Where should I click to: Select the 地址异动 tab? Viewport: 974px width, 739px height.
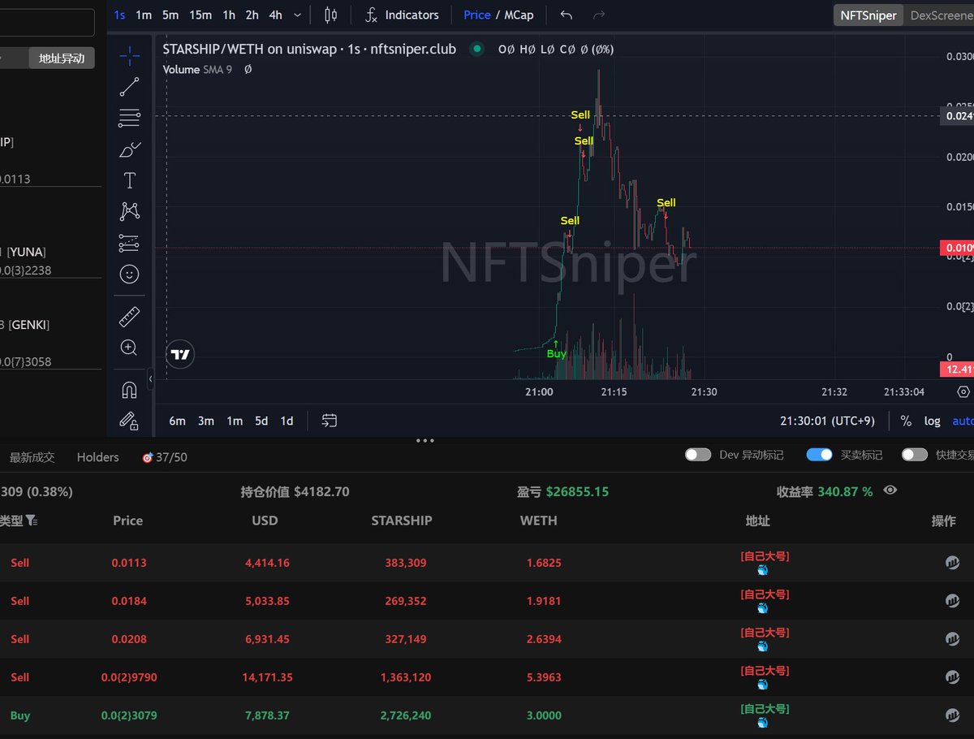[62, 58]
